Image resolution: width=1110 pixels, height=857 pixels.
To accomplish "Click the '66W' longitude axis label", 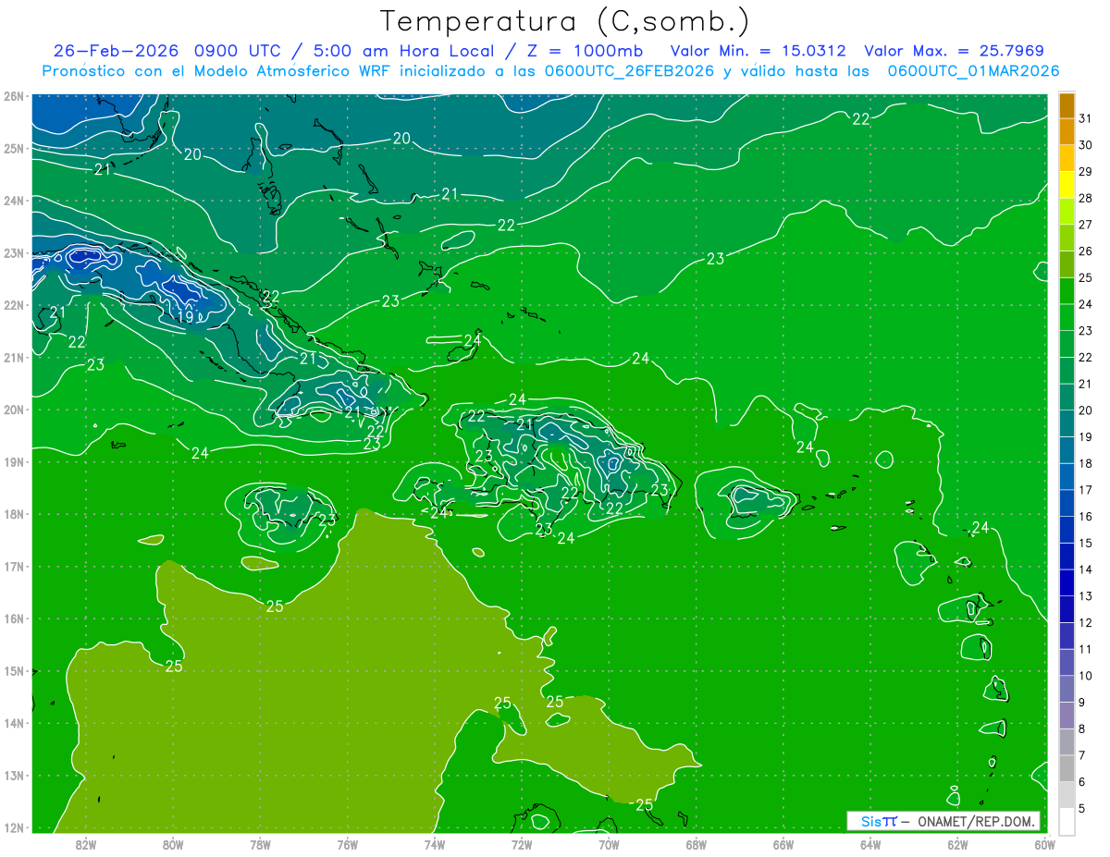I will (783, 843).
